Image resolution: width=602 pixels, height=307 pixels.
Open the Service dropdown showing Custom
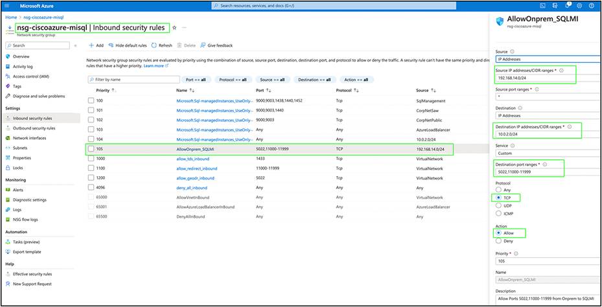(x=548, y=153)
